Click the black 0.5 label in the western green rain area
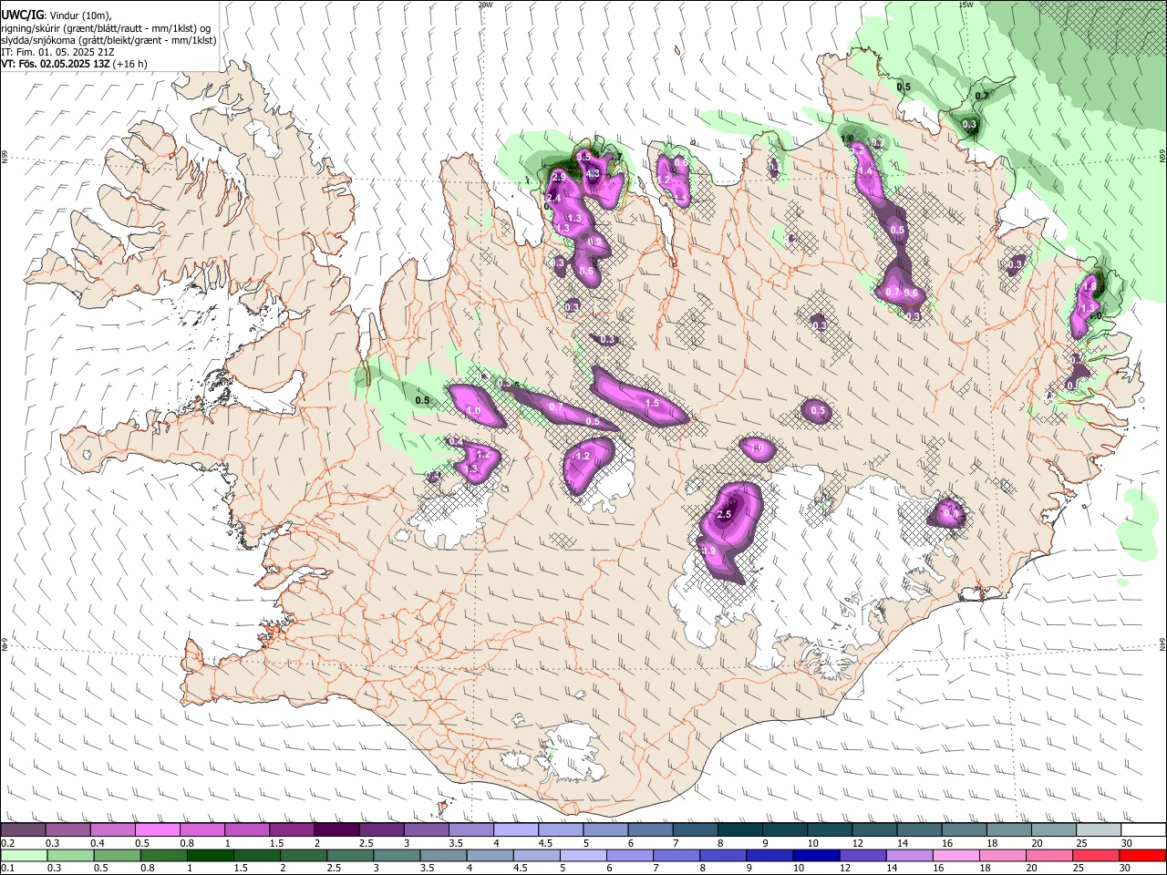The image size is (1167, 875). (422, 400)
